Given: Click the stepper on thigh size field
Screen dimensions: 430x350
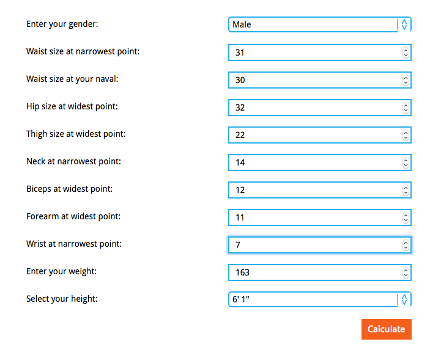Looking at the screenshot, I should click(x=405, y=135).
